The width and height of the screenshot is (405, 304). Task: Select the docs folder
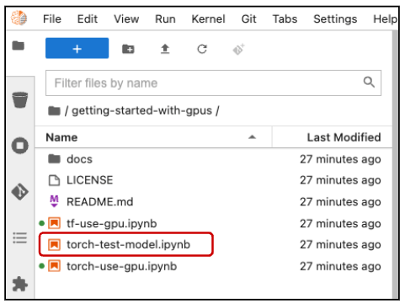[x=213, y=159]
